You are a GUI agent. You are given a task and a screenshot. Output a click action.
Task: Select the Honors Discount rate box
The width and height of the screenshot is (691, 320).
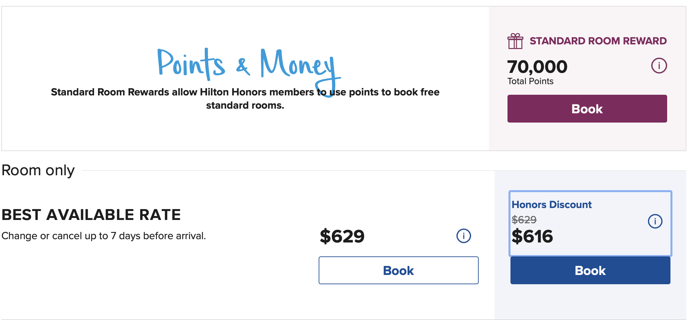point(590,223)
